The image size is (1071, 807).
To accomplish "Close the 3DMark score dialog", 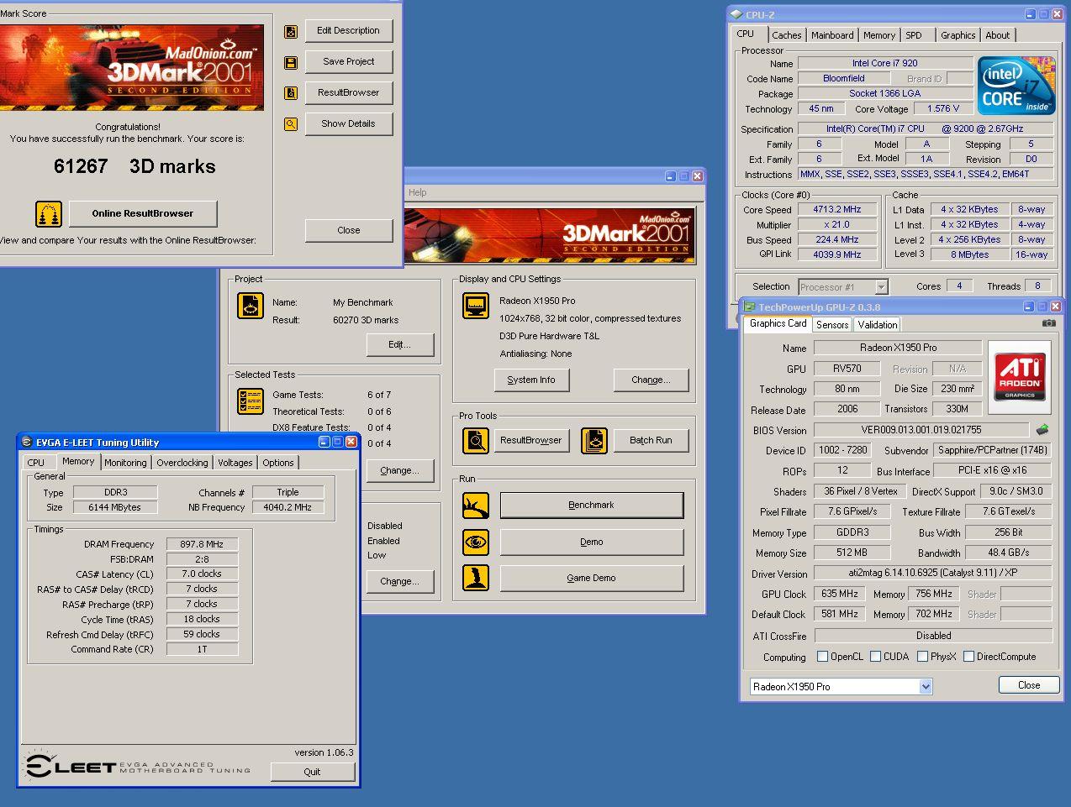I will click(x=349, y=231).
